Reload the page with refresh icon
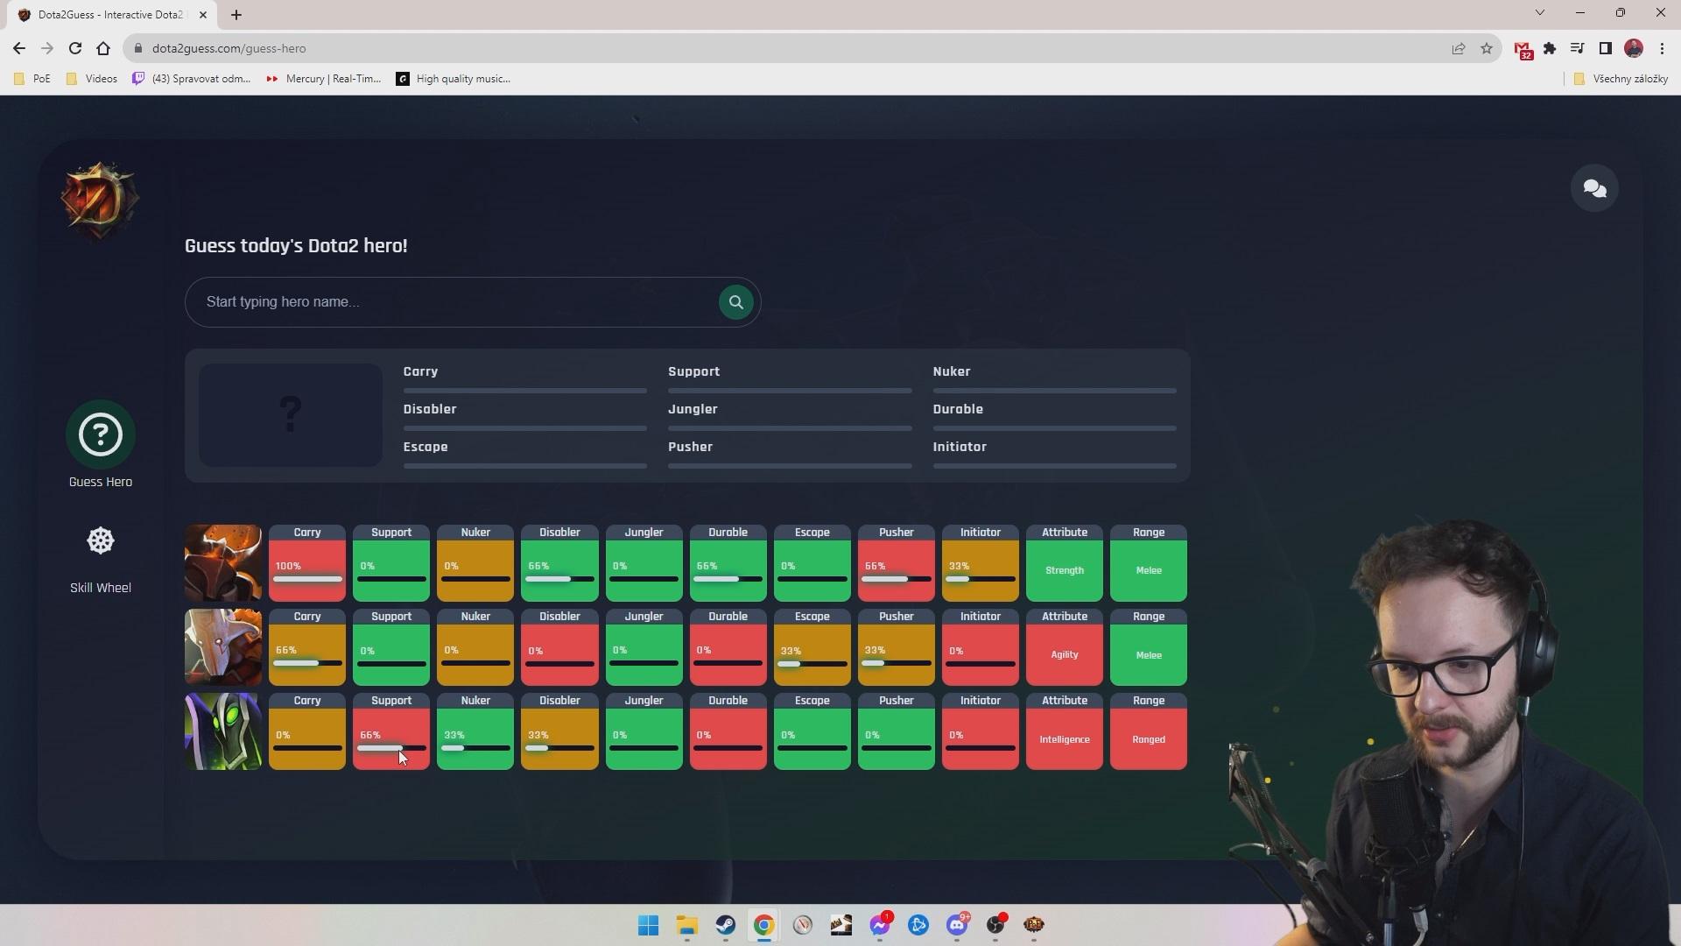 (75, 48)
